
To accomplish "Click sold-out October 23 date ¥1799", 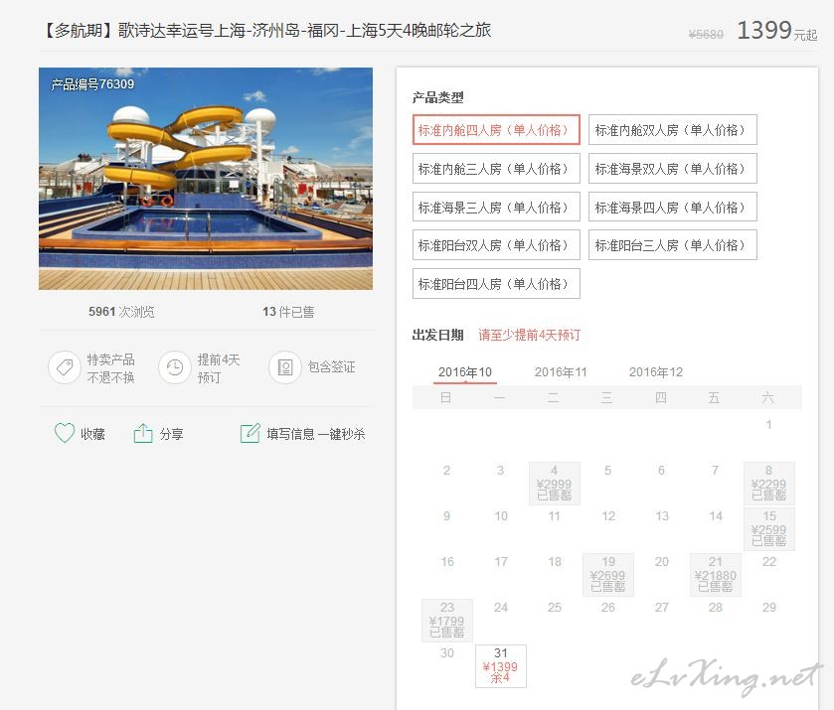I will pos(446,621).
